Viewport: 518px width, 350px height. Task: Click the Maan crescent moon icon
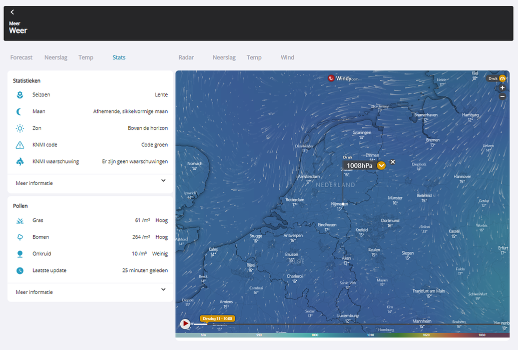[x=20, y=111]
